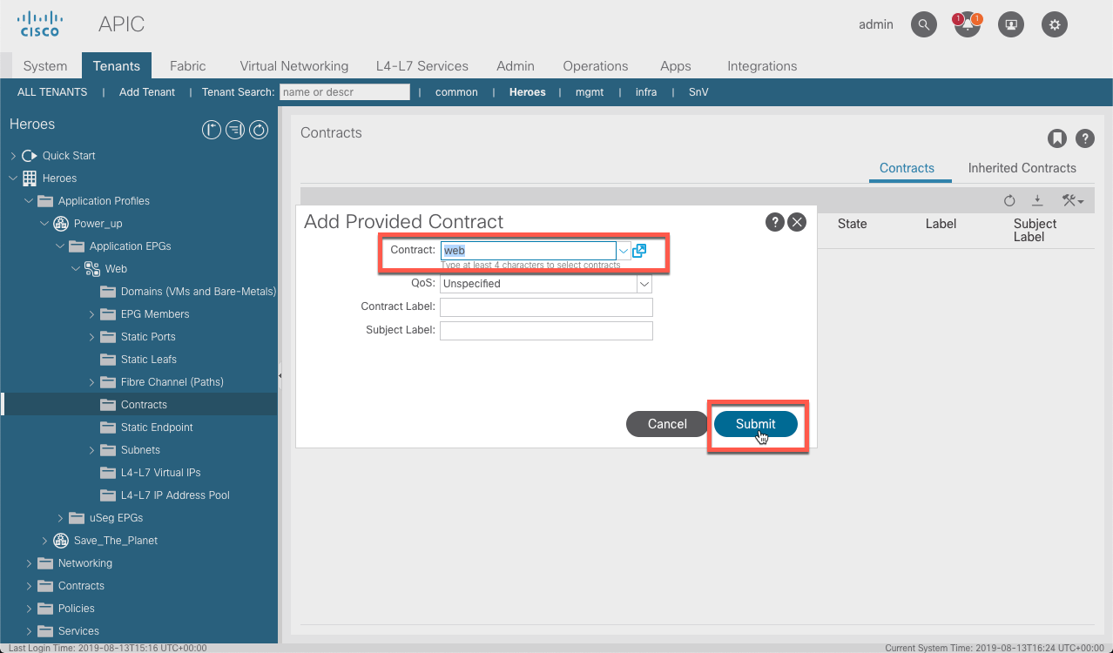
Task: Cancel the Add Provided Contract dialog
Action: (666, 424)
